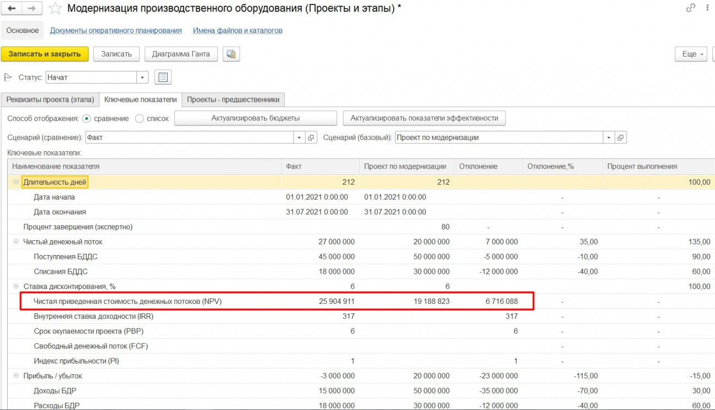Select the сравнение display mode
Image resolution: width=715 pixels, height=410 pixels.
[x=86, y=118]
